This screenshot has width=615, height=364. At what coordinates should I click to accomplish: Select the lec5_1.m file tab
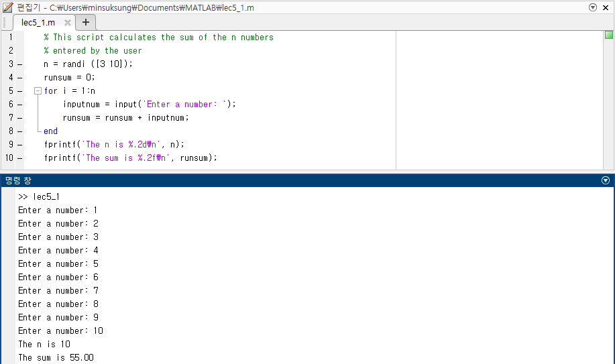coord(38,22)
